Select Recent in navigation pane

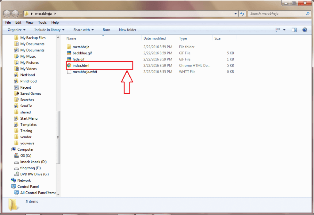point(26,87)
